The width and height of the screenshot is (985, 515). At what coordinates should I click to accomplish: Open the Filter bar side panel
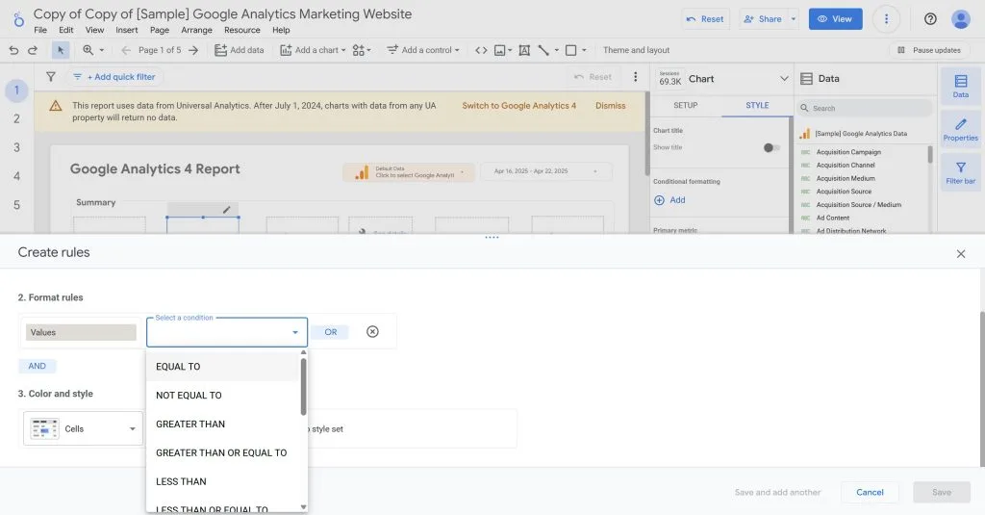tap(961, 172)
